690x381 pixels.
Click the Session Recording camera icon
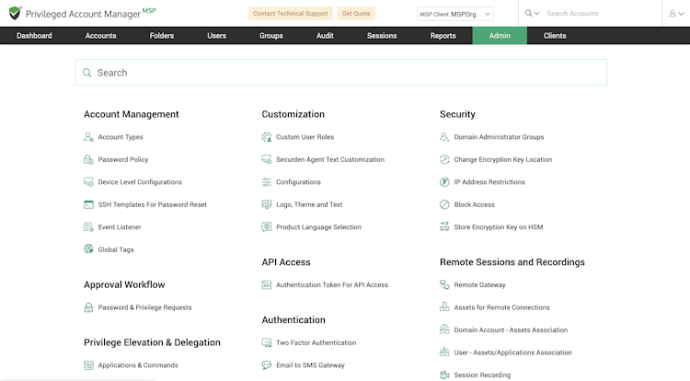pos(444,375)
